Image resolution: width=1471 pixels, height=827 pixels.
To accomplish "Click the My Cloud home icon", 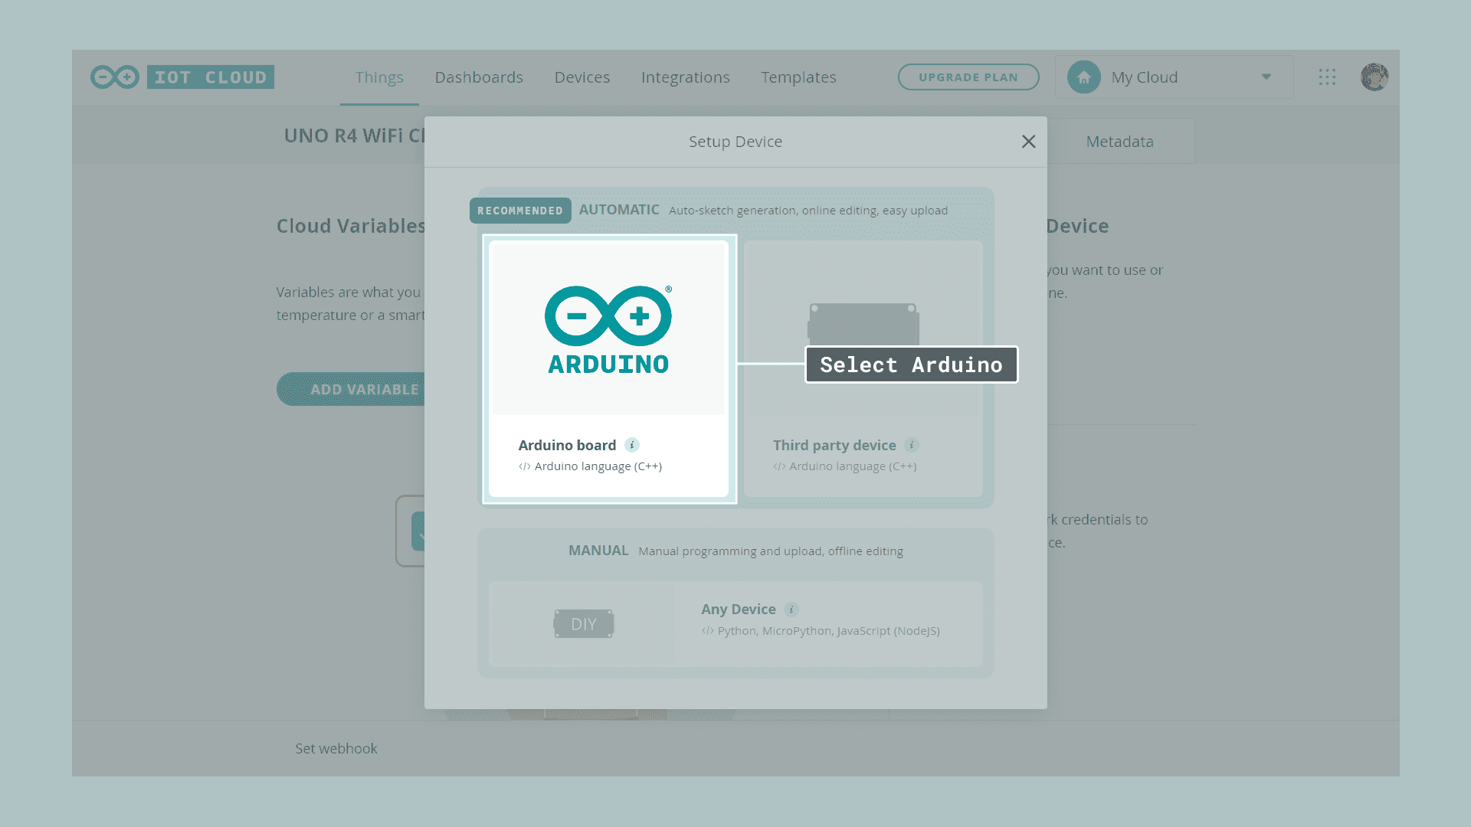I will tap(1084, 77).
